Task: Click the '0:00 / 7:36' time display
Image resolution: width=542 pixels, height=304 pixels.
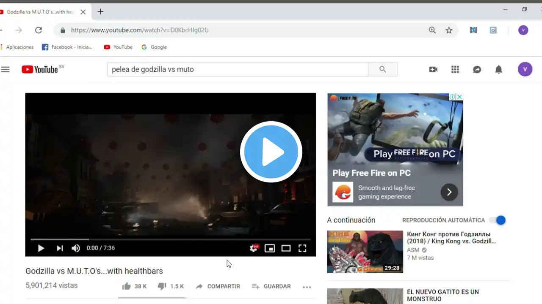Action: pyautogui.click(x=101, y=248)
